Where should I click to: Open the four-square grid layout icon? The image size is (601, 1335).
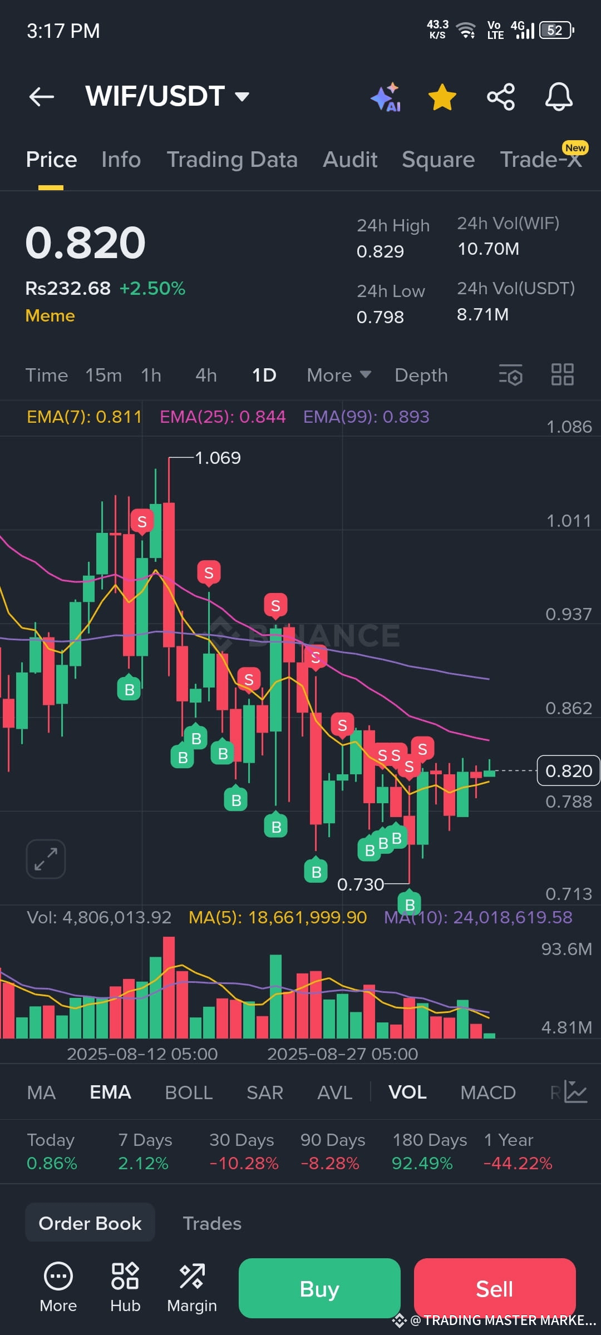pyautogui.click(x=563, y=374)
